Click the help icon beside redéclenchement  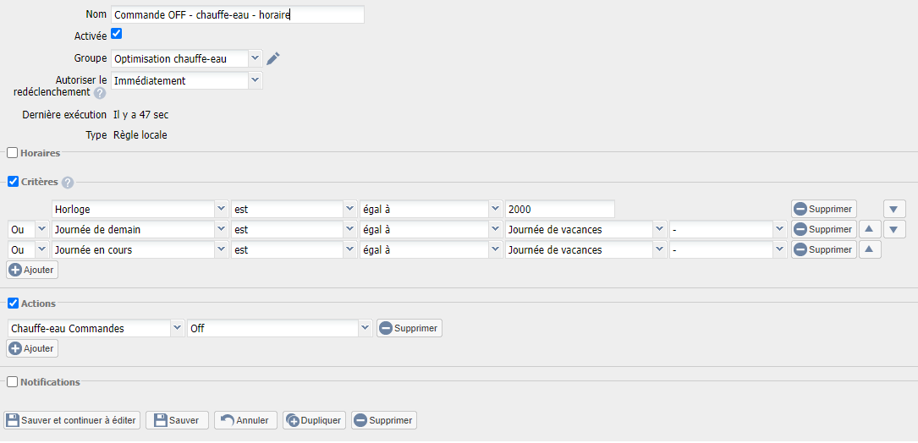pyautogui.click(x=100, y=92)
